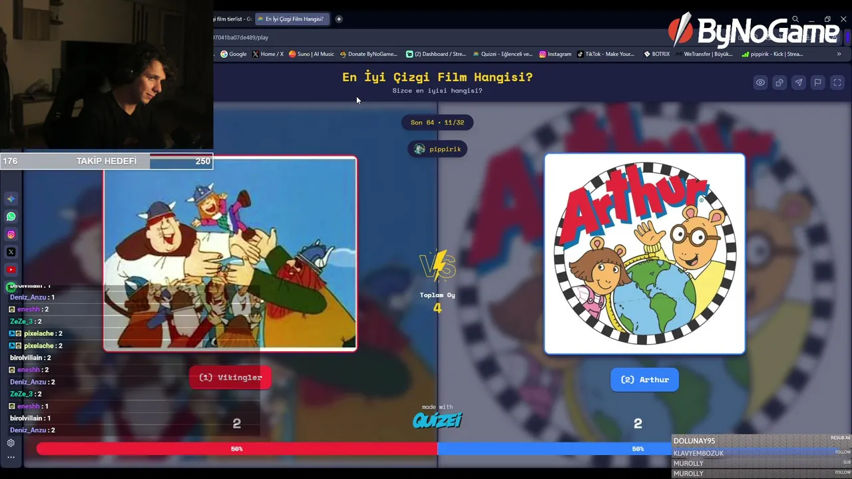Image resolution: width=852 pixels, height=479 pixels.
Task: Click the Toplam Oy total votes counter
Action: pyautogui.click(x=437, y=302)
